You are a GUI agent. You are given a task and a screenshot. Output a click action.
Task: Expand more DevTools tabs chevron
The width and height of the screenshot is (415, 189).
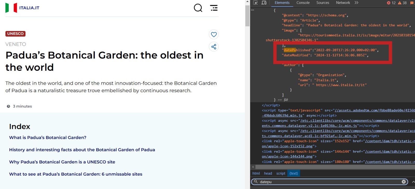coord(357,3)
